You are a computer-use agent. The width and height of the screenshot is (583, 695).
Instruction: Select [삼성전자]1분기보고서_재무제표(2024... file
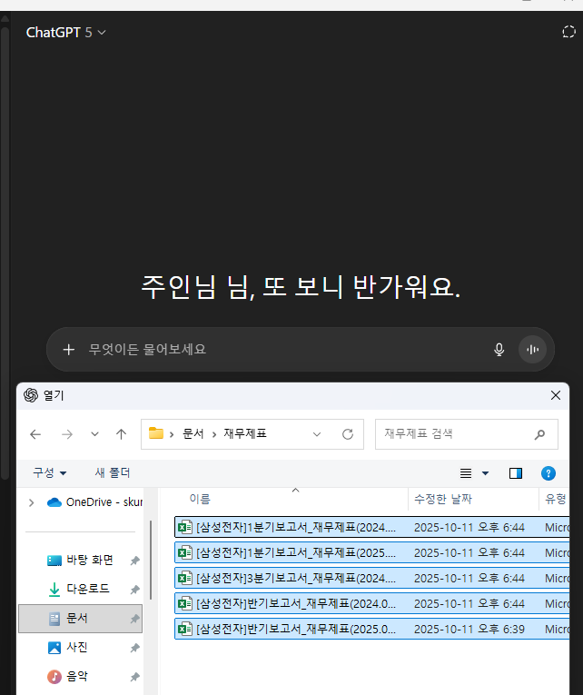[x=371, y=528]
